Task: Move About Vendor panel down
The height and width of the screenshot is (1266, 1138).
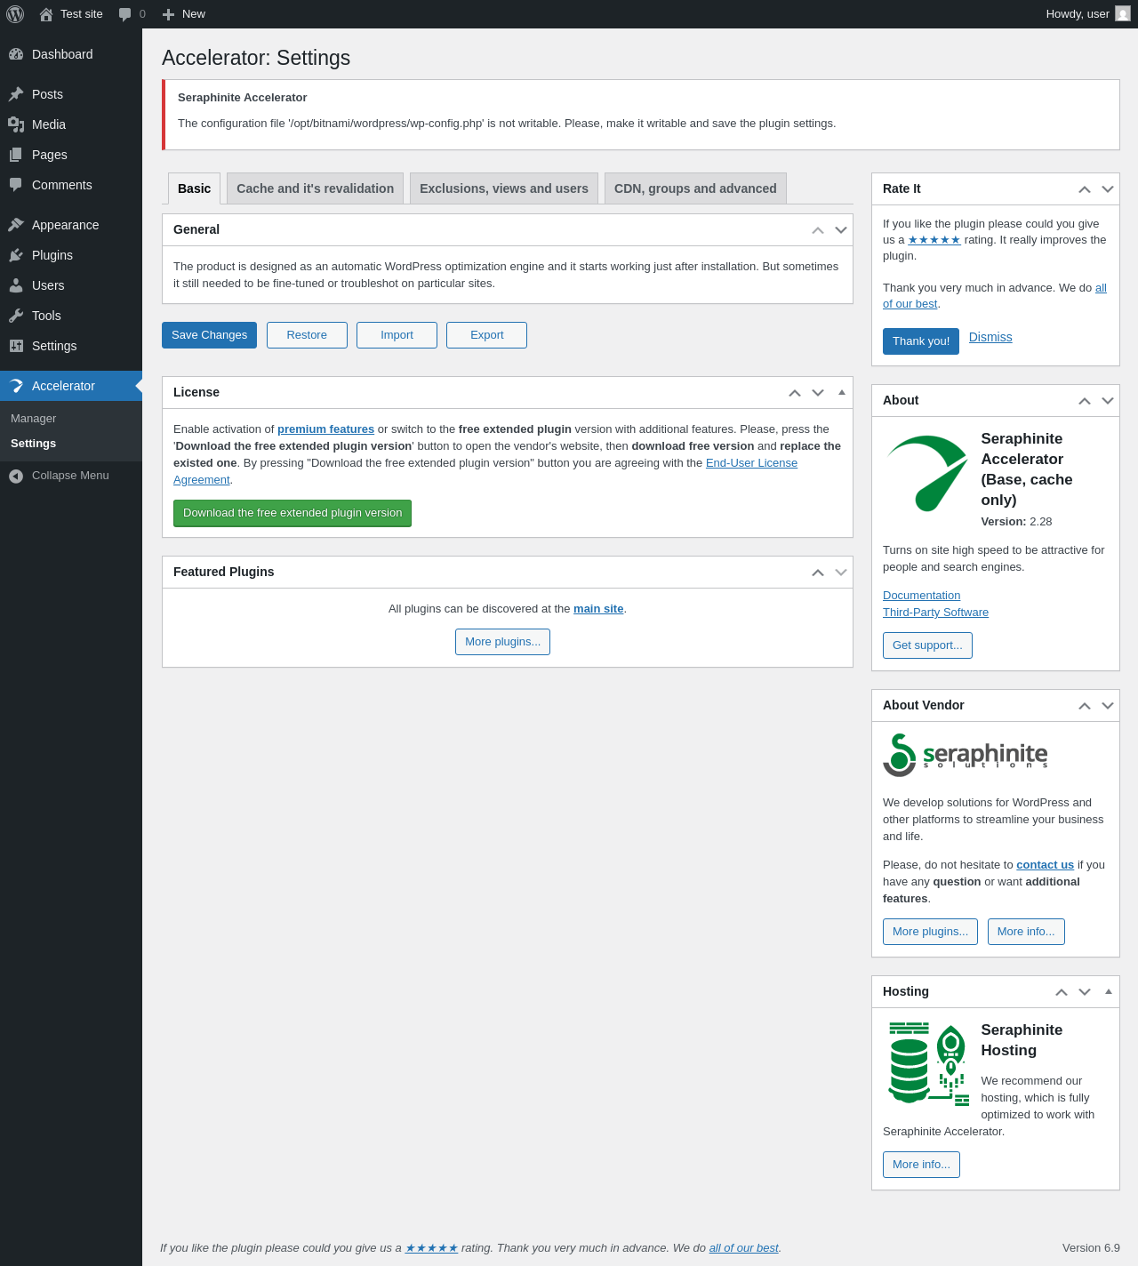Action: pyautogui.click(x=1108, y=706)
